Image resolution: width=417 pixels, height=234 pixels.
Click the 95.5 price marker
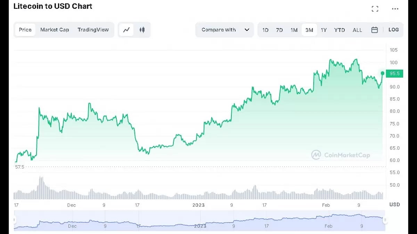(394, 73)
